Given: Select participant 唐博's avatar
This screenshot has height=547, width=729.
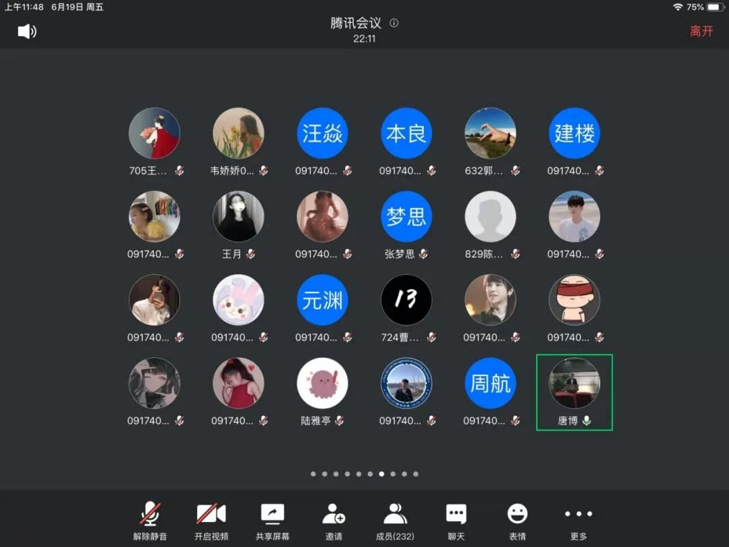Looking at the screenshot, I should 574,383.
